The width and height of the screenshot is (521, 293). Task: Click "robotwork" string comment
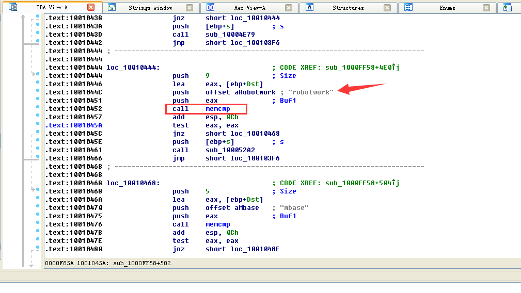(x=311, y=92)
